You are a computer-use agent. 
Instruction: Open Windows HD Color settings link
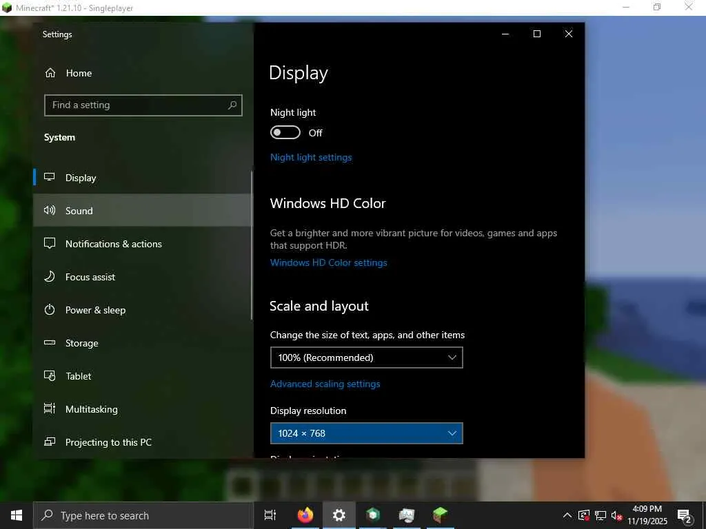pos(329,262)
